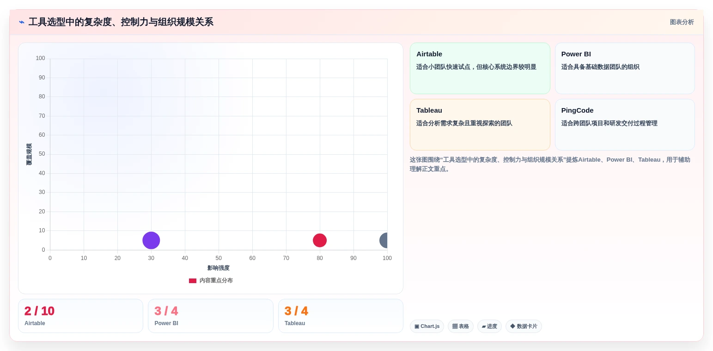Click the x-axis tick label 50

tap(219, 258)
